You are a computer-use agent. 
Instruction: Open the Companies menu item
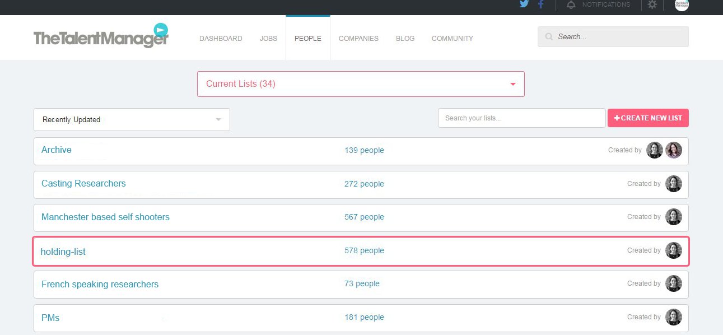coord(358,39)
